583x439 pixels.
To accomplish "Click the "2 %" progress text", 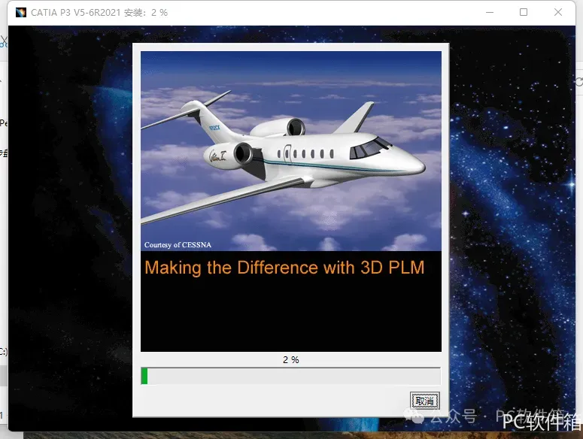I will (291, 359).
